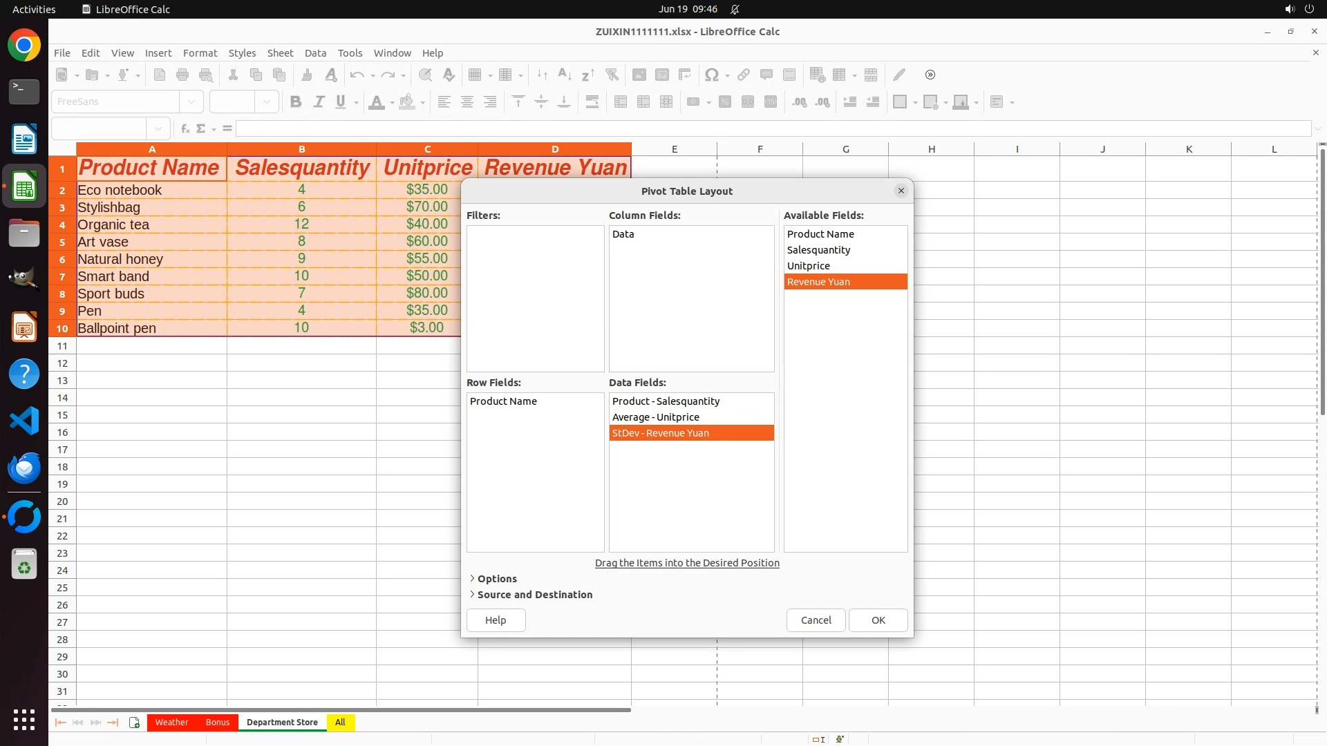Open the font name dropdown

click(191, 102)
